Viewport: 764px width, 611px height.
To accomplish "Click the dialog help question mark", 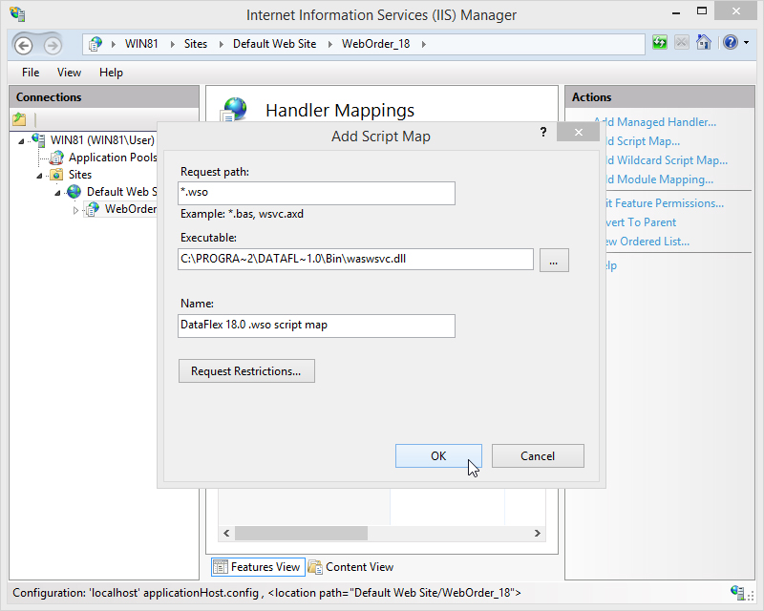I will pyautogui.click(x=543, y=132).
